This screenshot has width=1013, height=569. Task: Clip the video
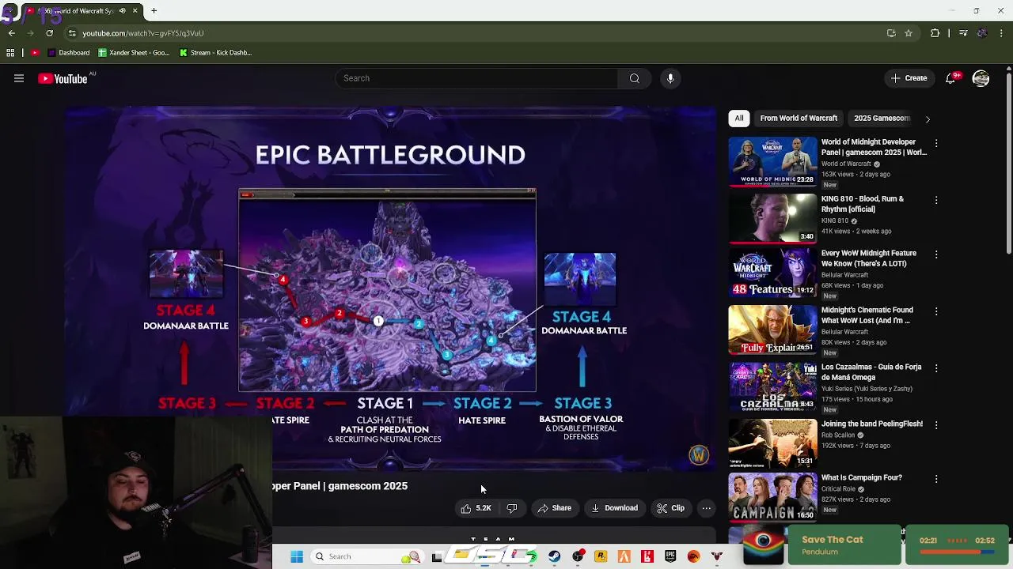pyautogui.click(x=671, y=508)
